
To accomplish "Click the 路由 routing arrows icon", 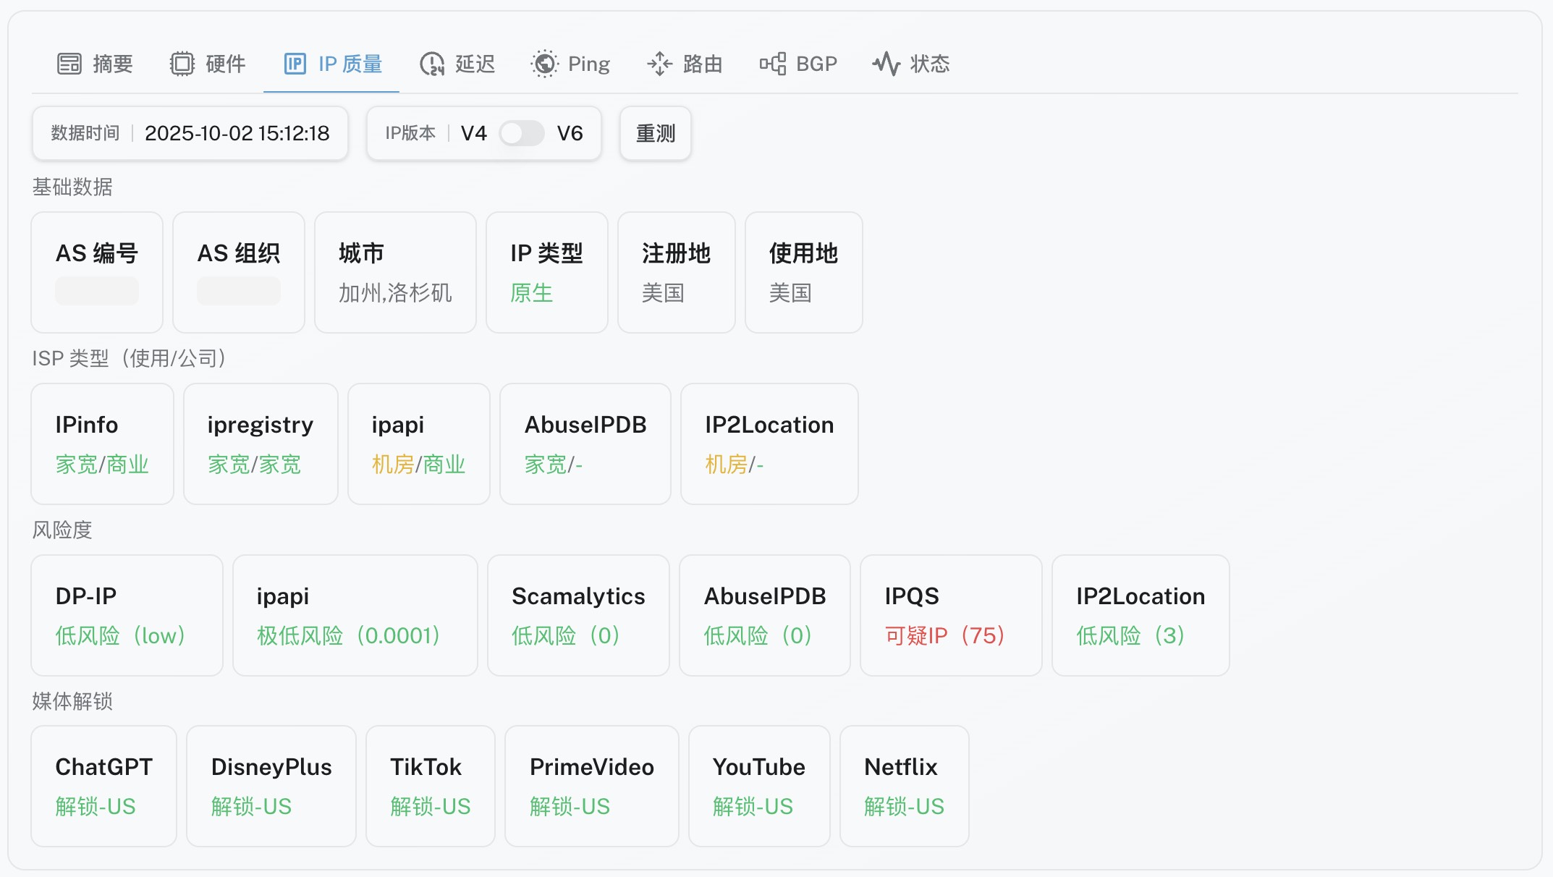I will click(659, 64).
